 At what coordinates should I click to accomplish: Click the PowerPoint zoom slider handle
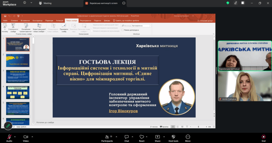click(x=198, y=127)
